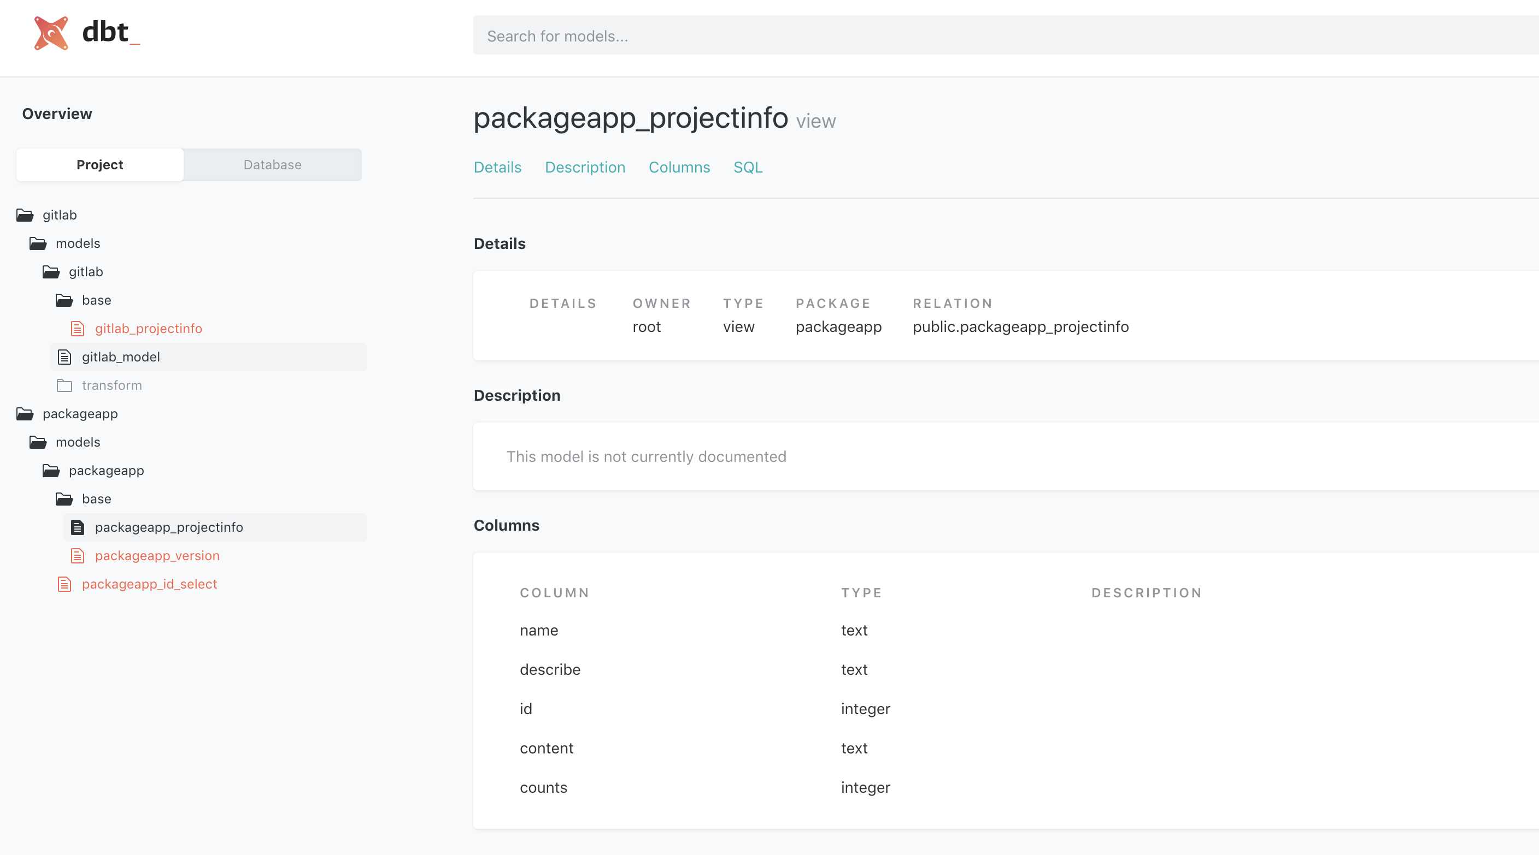This screenshot has width=1539, height=855.
Task: Toggle base label under packageapp
Action: click(x=97, y=499)
